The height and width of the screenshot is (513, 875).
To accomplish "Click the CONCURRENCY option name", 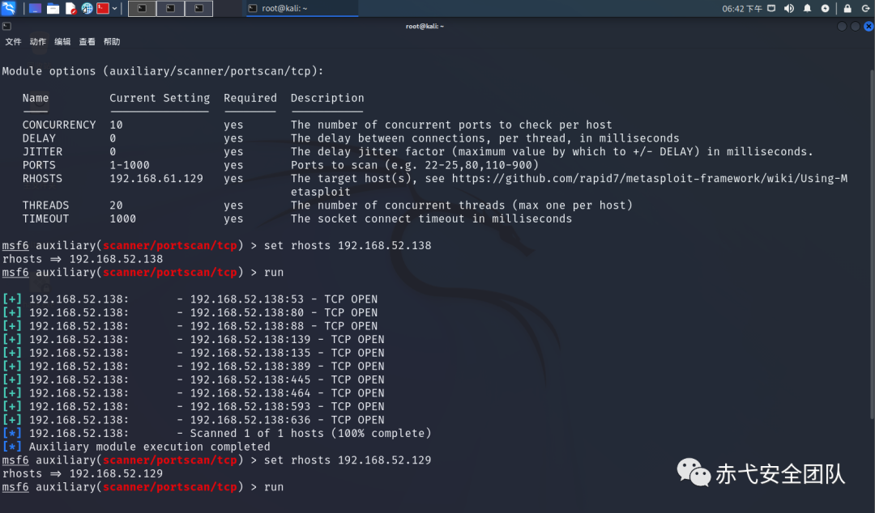I will (59, 125).
